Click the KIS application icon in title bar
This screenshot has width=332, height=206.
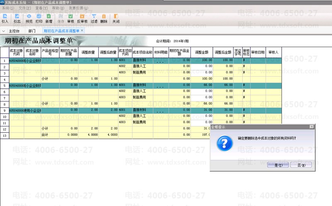point(2,2)
